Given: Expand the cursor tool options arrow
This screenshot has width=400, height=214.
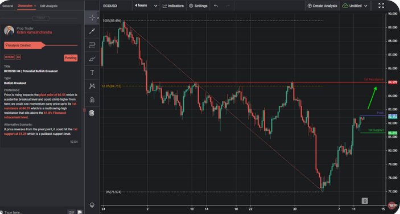Looking at the screenshot, I should (x=98, y=18).
